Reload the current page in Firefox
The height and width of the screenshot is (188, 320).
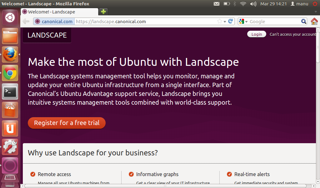point(230,21)
